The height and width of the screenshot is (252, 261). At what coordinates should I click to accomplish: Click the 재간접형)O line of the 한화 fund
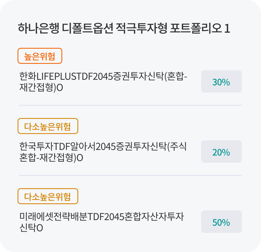tap(41, 88)
